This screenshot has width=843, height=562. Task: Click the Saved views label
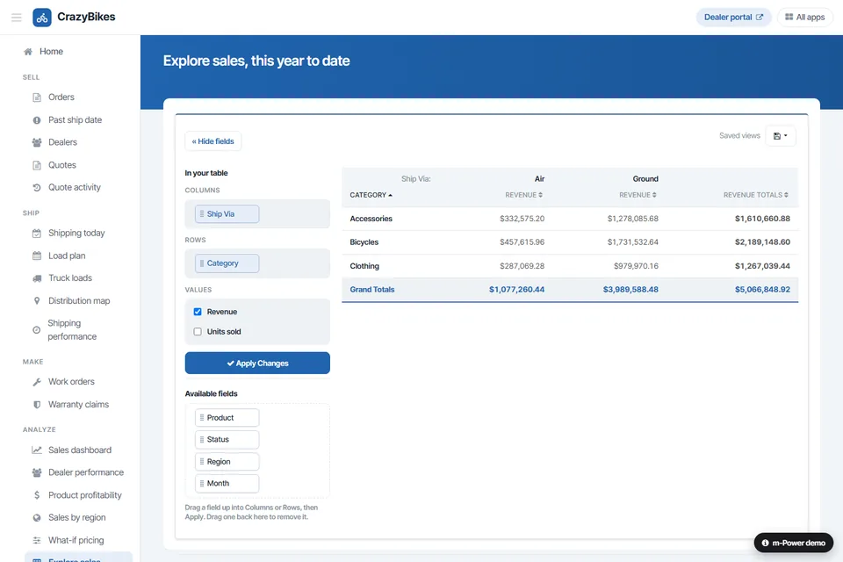[739, 136]
